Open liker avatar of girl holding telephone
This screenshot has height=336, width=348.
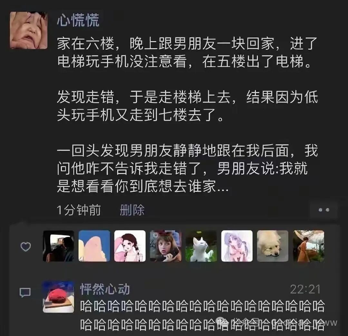click(x=166, y=246)
